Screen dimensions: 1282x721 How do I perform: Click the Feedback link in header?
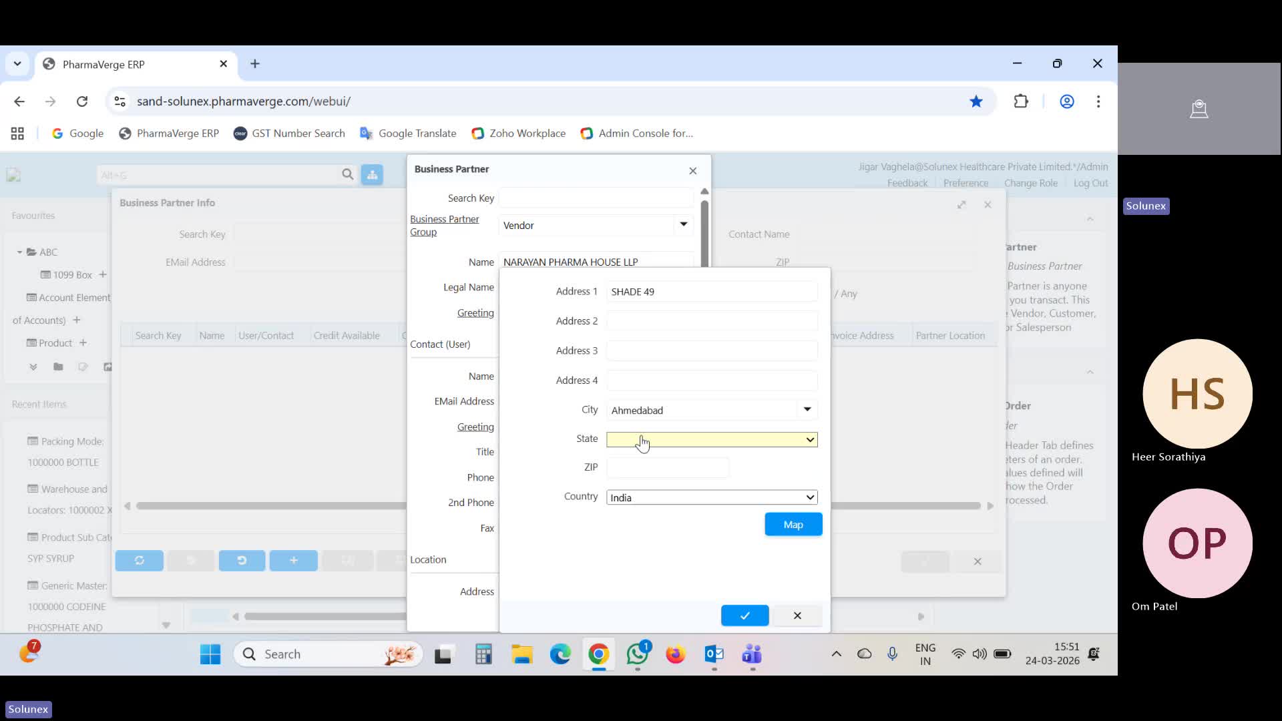pos(907,182)
